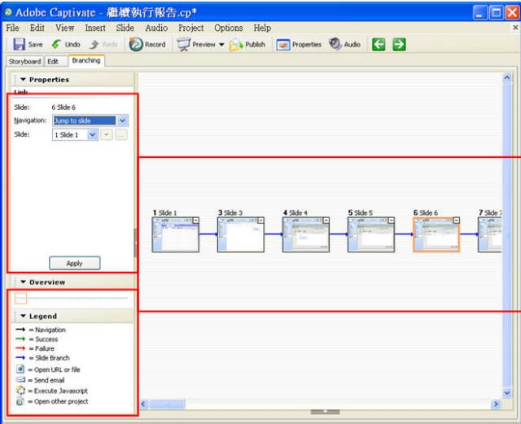Click the horizontal scrollbar right arrow
Viewport: 521px width, 424px height.
(x=496, y=404)
